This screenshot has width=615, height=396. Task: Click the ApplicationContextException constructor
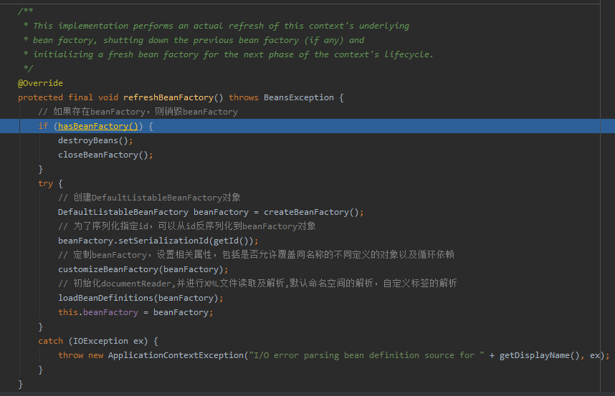coord(174,355)
